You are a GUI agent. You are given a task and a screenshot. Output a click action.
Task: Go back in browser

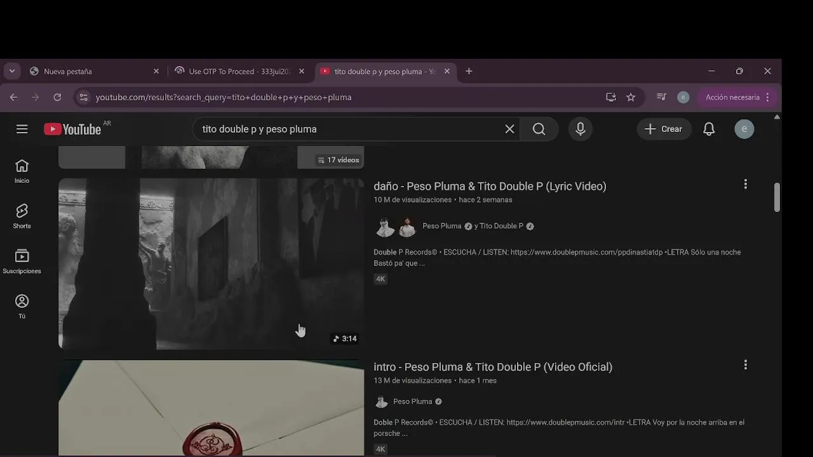click(14, 97)
